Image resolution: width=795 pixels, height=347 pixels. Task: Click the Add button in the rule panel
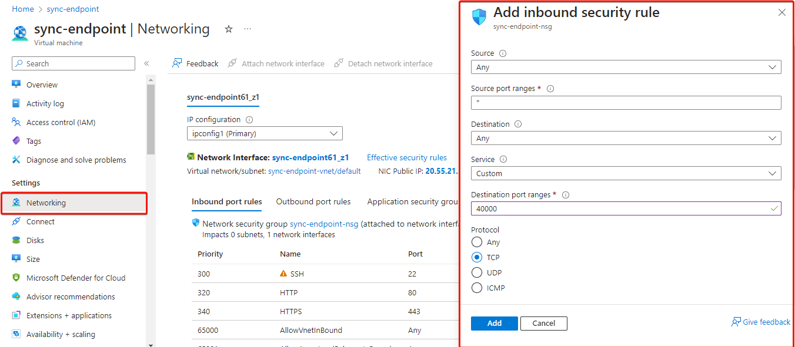pos(495,324)
